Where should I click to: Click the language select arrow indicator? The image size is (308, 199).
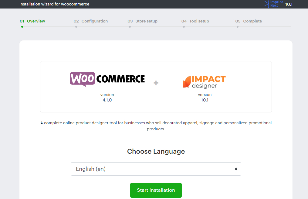click(236, 169)
